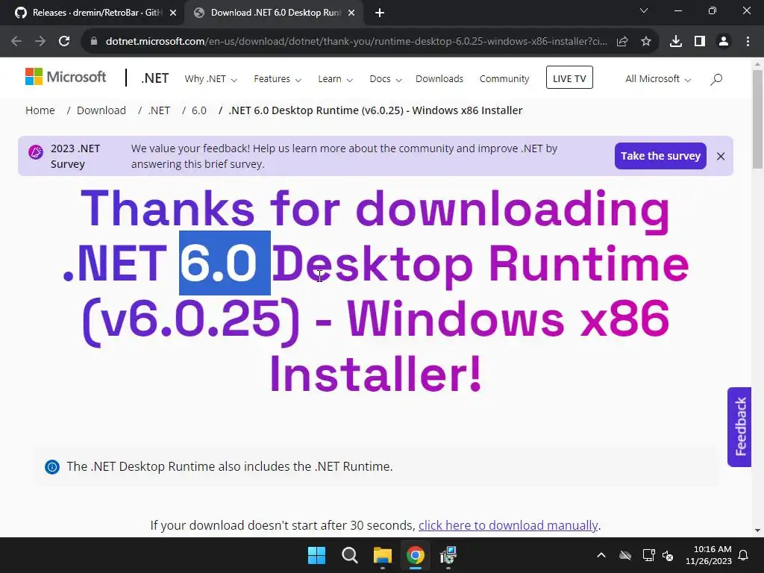
Task: Open the tab search chevron
Action: pos(644,10)
